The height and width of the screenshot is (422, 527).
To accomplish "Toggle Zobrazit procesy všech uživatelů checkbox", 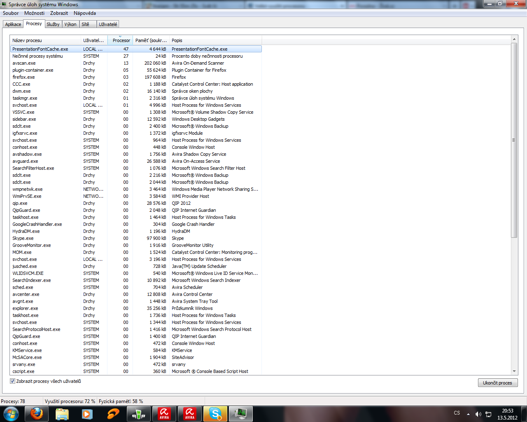I will pyautogui.click(x=12, y=381).
